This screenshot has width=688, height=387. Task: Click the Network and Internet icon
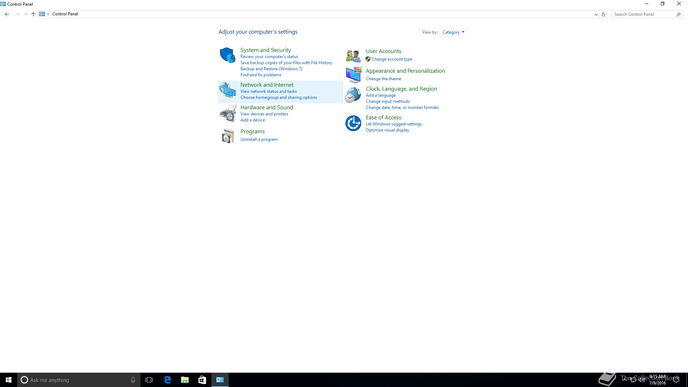point(228,90)
